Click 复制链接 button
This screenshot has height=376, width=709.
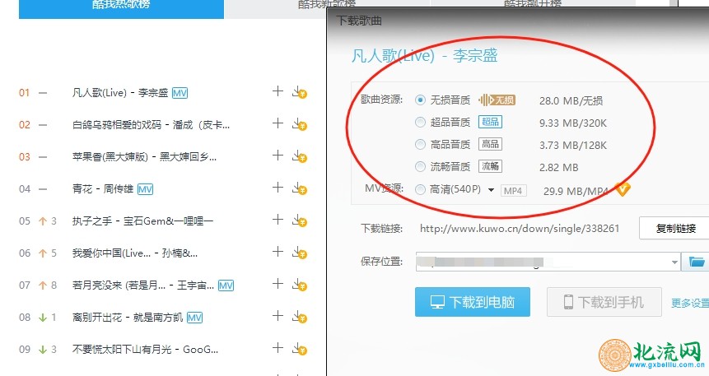(x=675, y=228)
